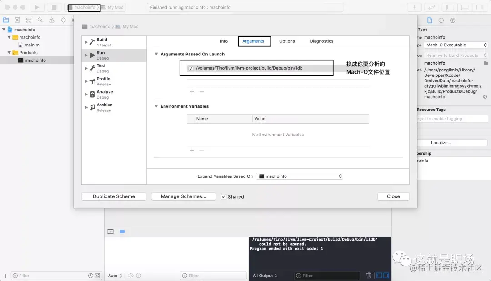This screenshot has height=281, width=491.
Task: Click the Run (play) button in toolbar
Action: (37, 7)
